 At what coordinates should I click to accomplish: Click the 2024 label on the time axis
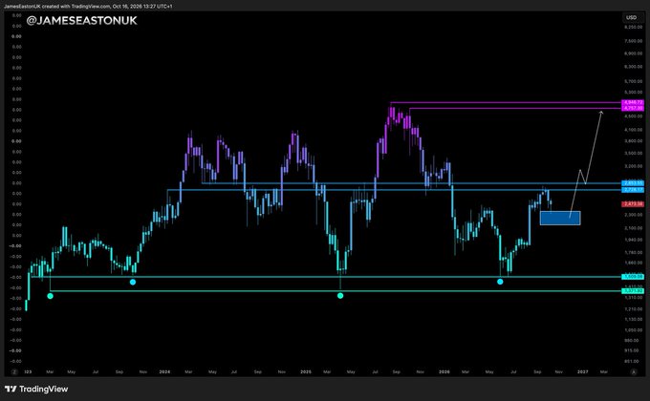(x=164, y=372)
